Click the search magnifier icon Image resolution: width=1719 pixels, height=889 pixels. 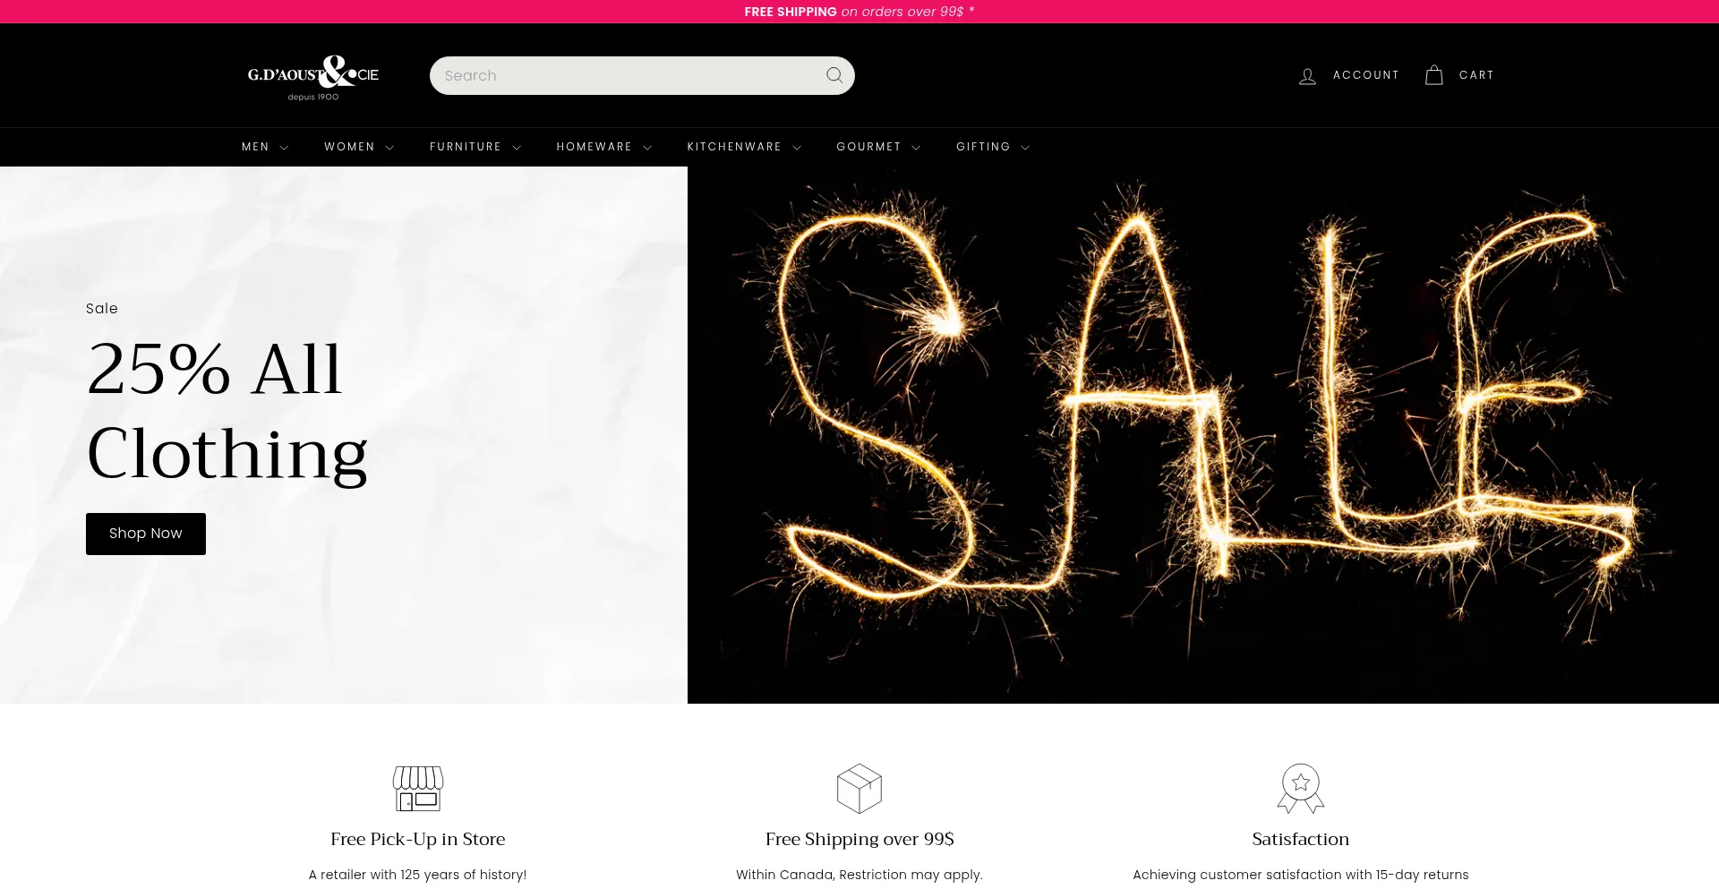tap(834, 75)
